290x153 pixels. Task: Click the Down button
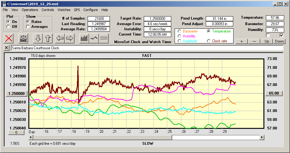pyautogui.click(x=279, y=41)
